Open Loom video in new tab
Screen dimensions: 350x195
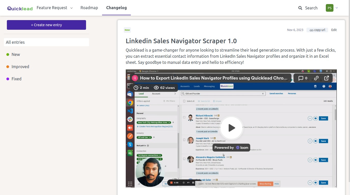(327, 78)
